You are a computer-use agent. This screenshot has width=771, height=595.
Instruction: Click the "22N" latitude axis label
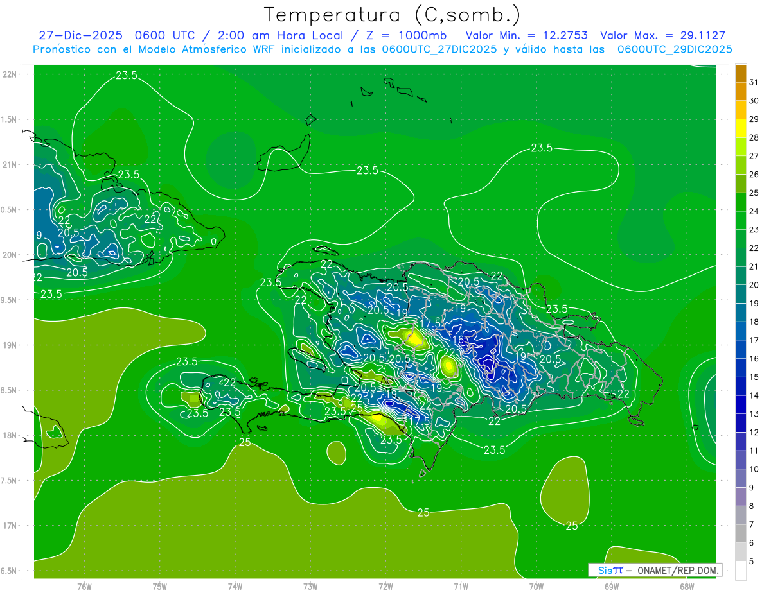click(10, 74)
